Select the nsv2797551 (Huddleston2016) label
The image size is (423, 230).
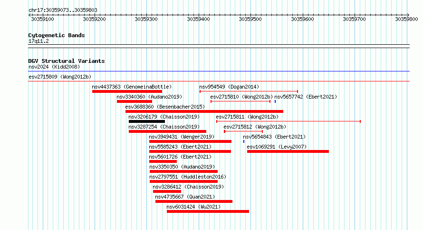[188, 177]
